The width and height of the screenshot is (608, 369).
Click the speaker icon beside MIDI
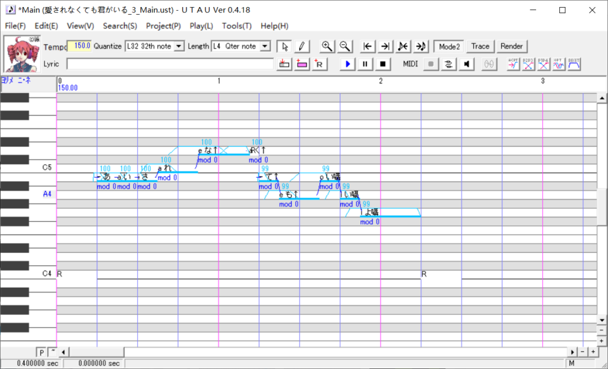pos(467,64)
